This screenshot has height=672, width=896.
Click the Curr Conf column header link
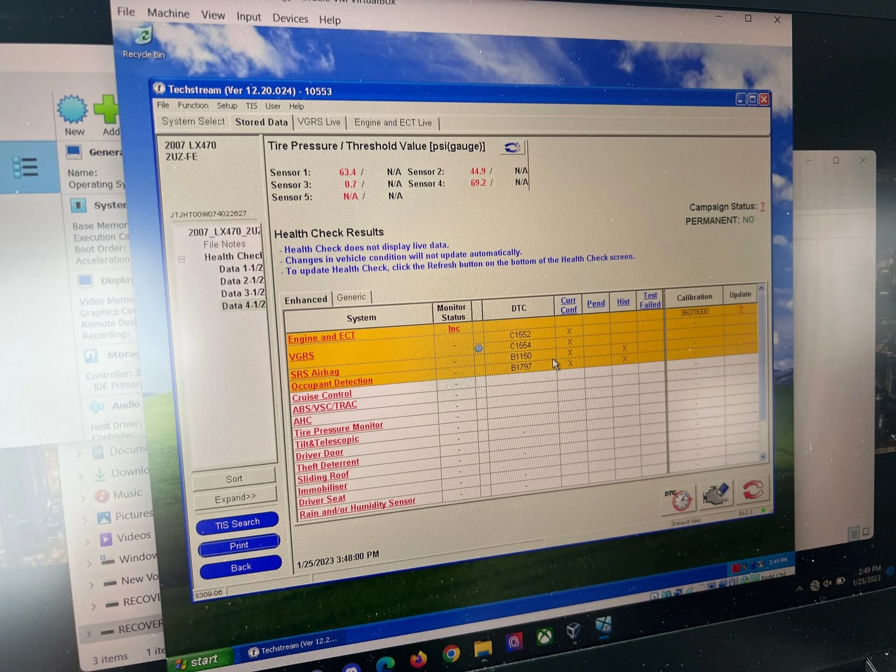point(568,305)
